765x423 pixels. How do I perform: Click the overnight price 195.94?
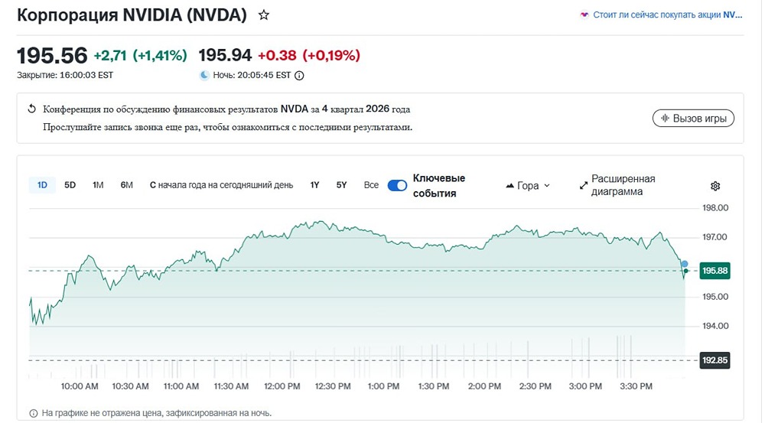click(225, 56)
